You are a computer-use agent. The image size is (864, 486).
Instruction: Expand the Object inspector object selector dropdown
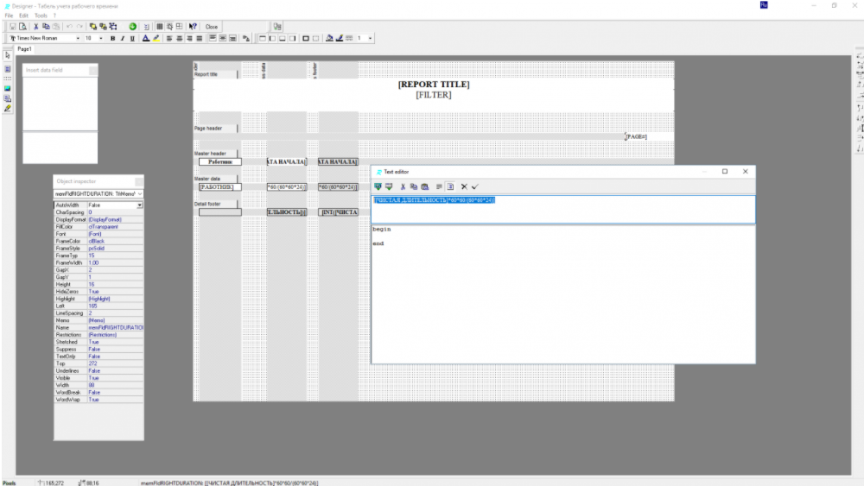click(x=140, y=194)
